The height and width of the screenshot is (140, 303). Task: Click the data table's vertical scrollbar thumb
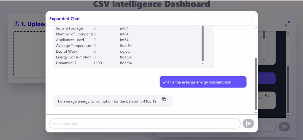(x=203, y=43)
